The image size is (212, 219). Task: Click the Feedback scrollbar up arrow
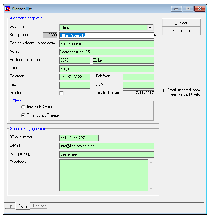151,163
